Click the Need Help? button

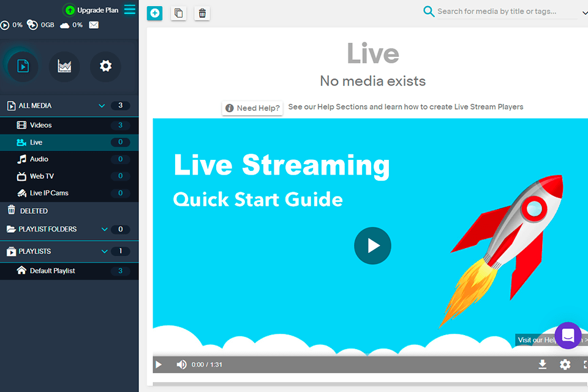tap(252, 108)
